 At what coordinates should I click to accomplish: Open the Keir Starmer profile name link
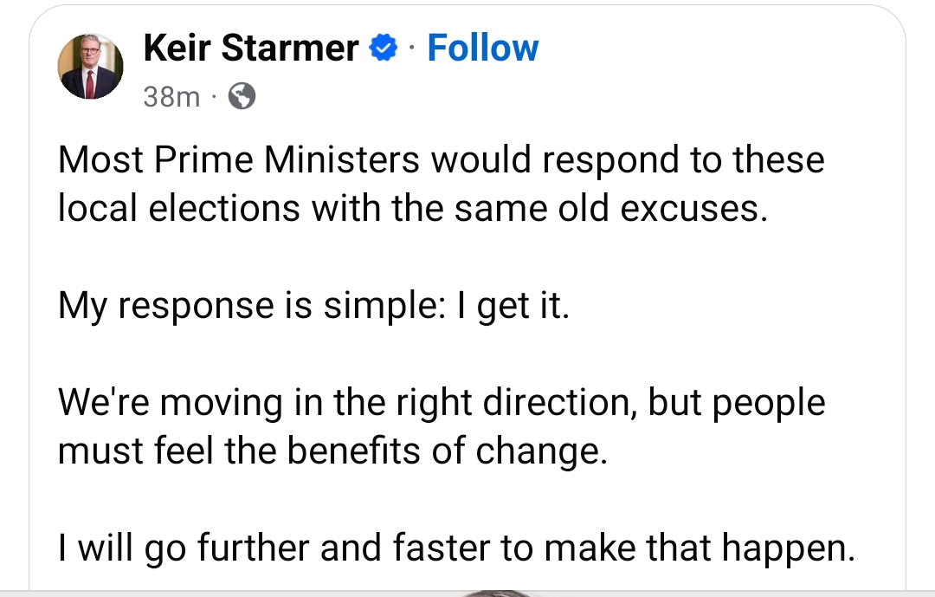click(250, 48)
